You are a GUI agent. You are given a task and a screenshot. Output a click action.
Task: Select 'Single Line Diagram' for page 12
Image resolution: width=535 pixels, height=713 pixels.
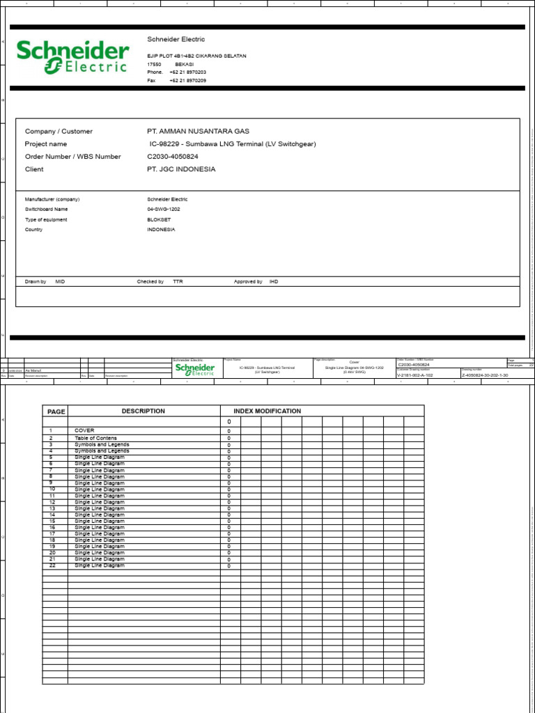click(100, 503)
